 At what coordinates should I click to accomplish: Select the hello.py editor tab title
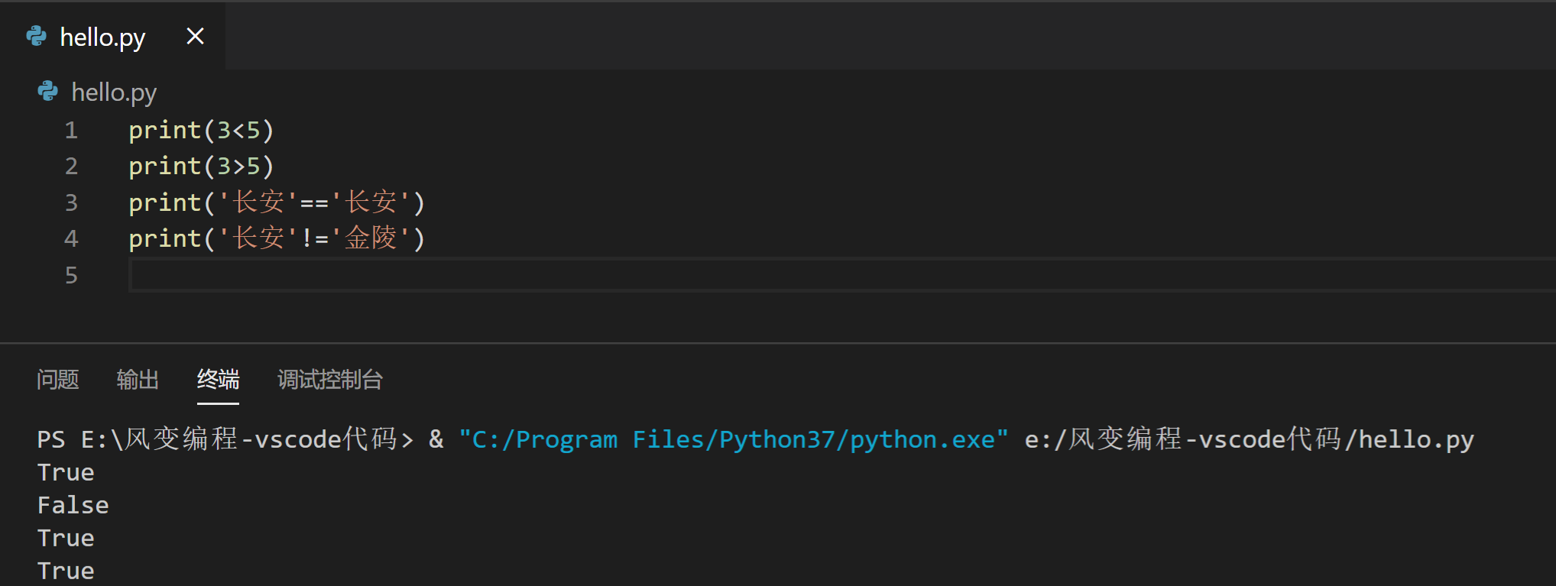click(x=102, y=37)
